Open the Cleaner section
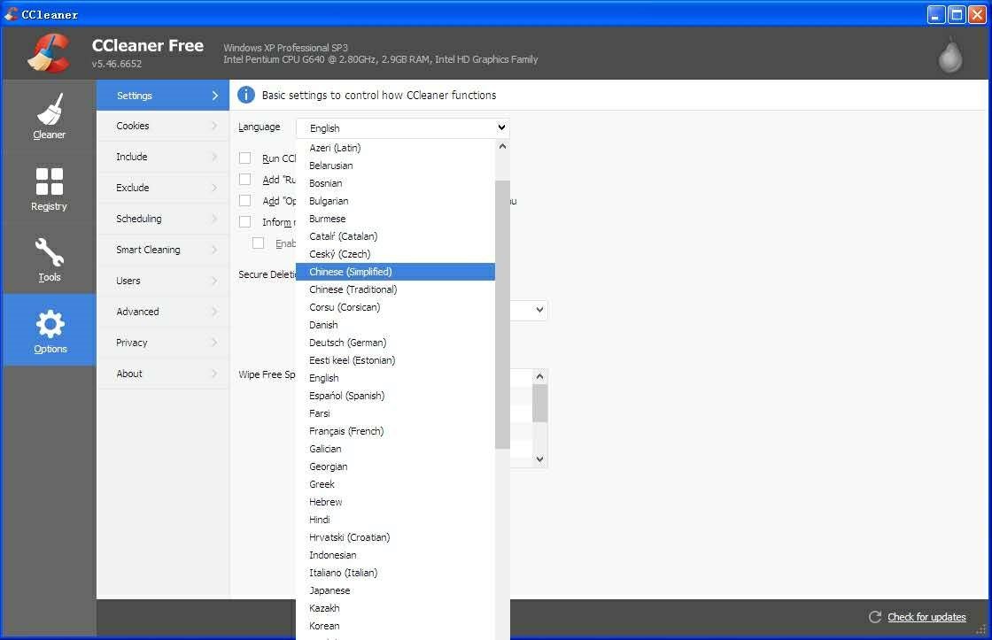This screenshot has height=640, width=992. coord(50,116)
